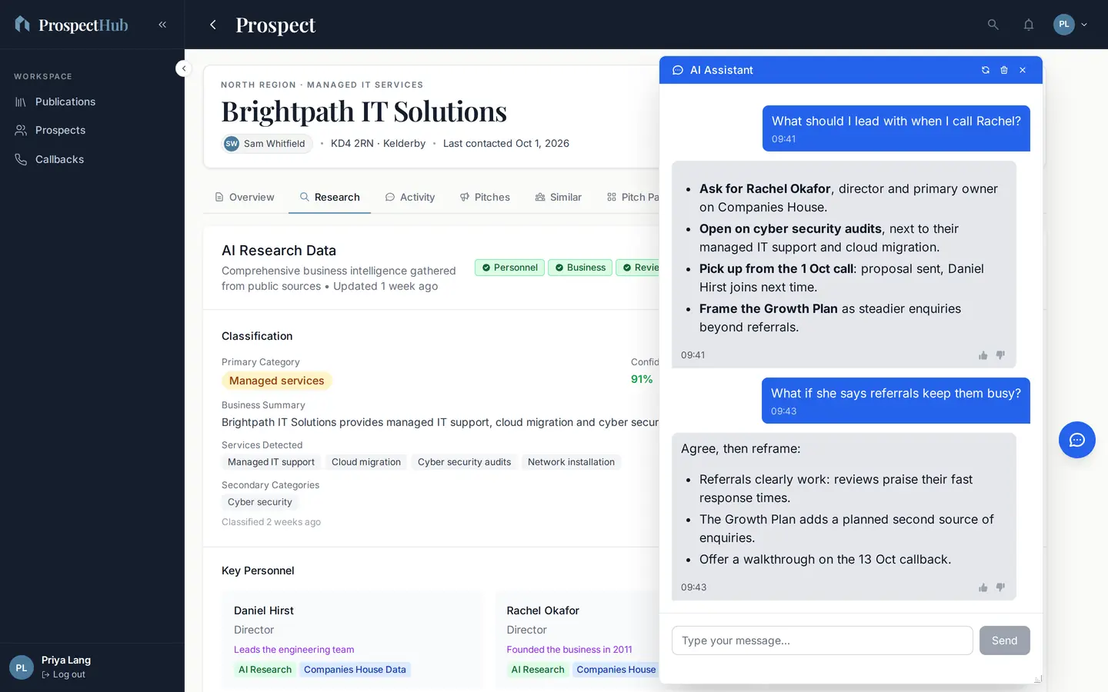Click the Sam Whitfield owner chip
The image size is (1108, 692).
(266, 144)
